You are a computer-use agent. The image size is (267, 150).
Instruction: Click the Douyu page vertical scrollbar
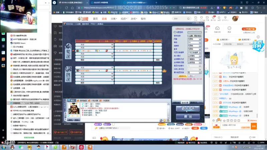pos(266,37)
